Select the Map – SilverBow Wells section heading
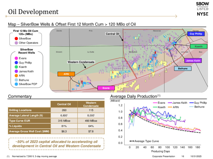213x159 pixels. click(72, 24)
